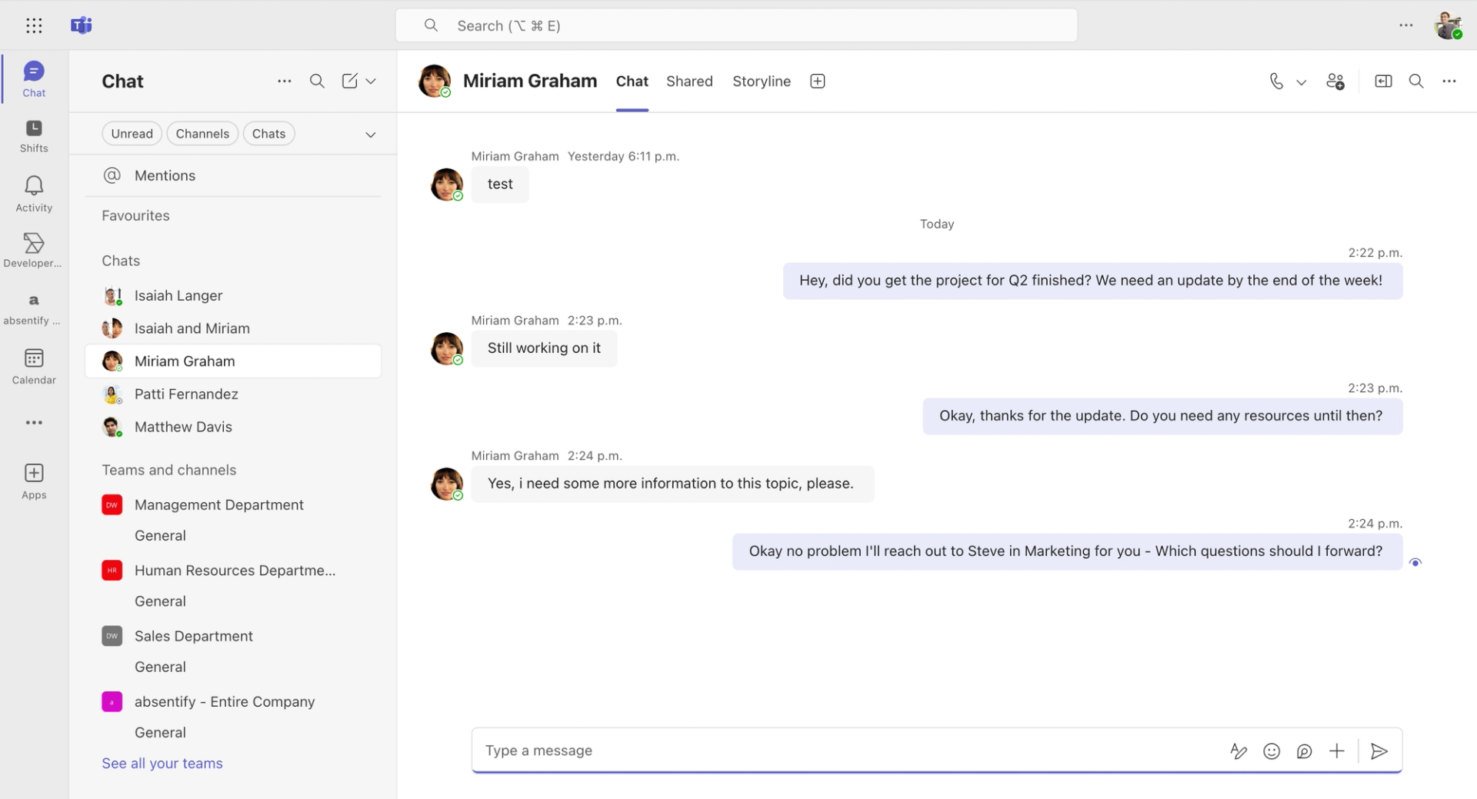
Task: Find in this chat with search icon
Action: (x=1416, y=81)
